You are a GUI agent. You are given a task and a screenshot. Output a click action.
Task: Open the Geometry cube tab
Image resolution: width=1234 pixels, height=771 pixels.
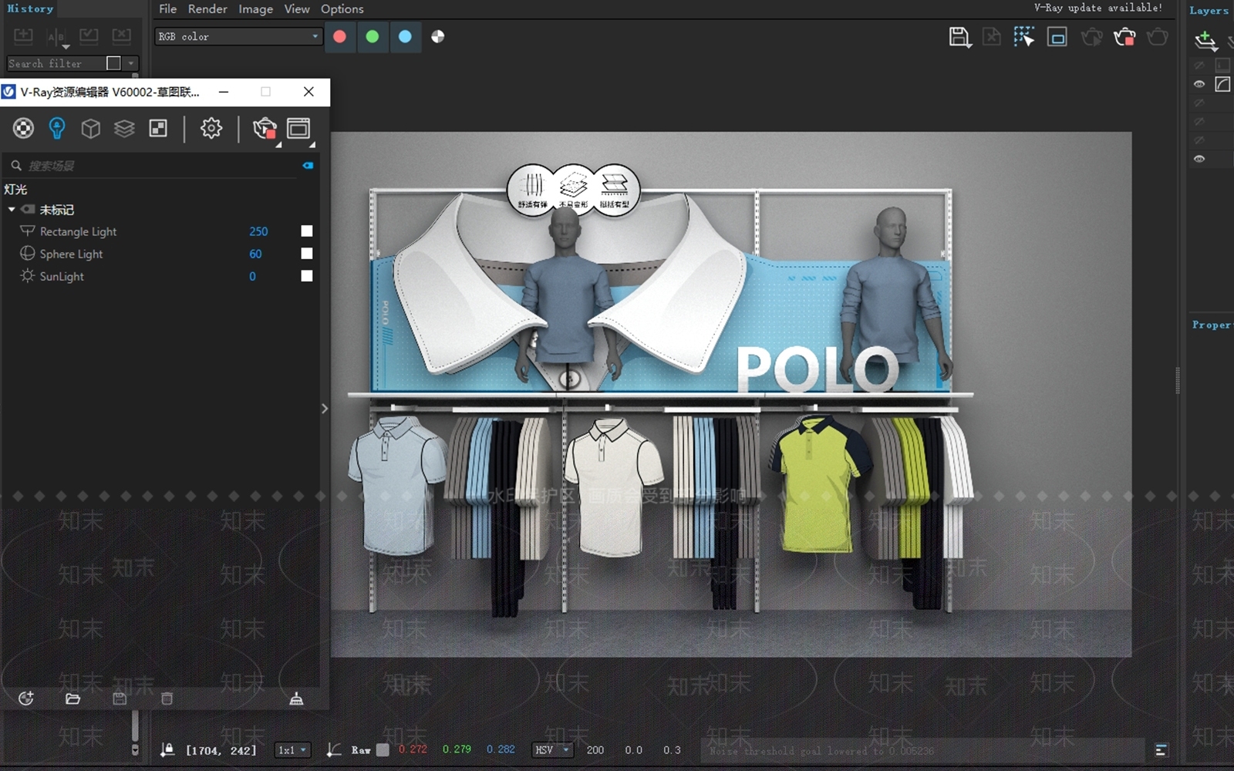pyautogui.click(x=91, y=128)
